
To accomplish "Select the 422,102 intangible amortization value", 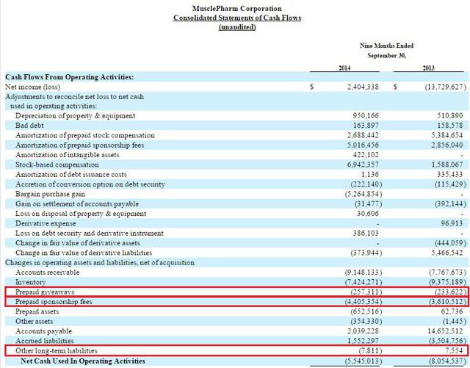I will [366, 155].
